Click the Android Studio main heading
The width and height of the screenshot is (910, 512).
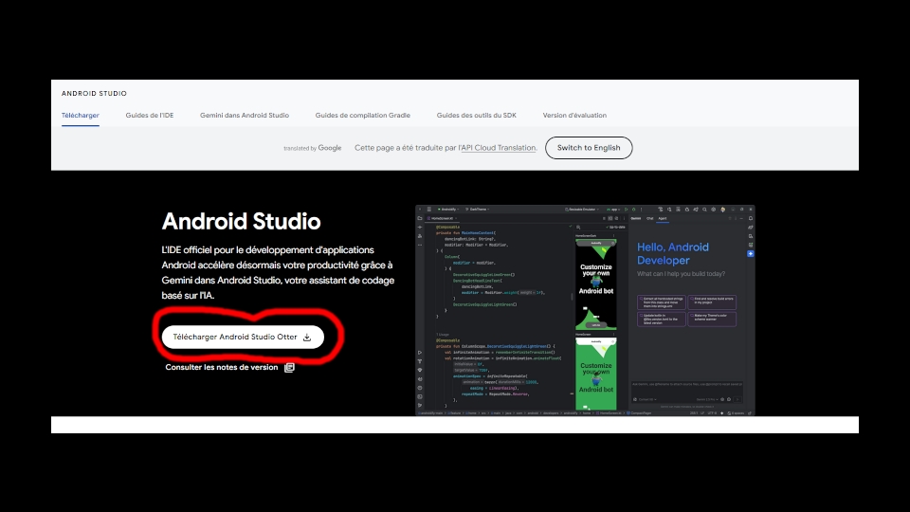pyautogui.click(x=241, y=221)
